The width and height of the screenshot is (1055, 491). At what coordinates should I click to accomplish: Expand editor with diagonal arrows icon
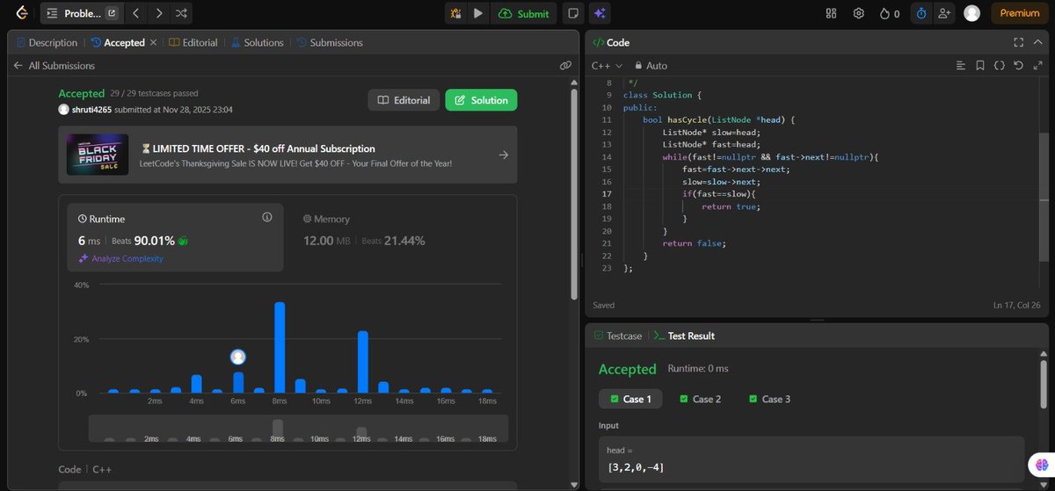pos(1037,65)
